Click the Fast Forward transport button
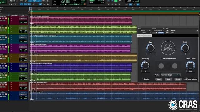200x112 pixels. [x=116, y=4]
